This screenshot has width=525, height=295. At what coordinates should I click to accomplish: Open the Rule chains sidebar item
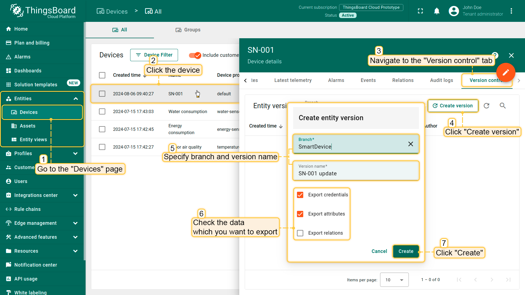click(27, 209)
